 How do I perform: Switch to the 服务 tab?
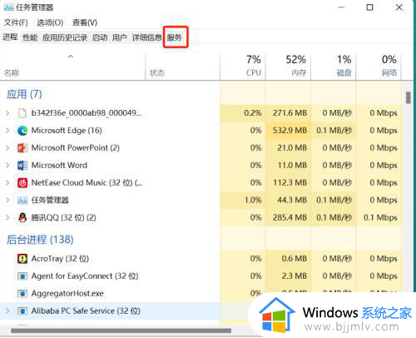click(175, 37)
